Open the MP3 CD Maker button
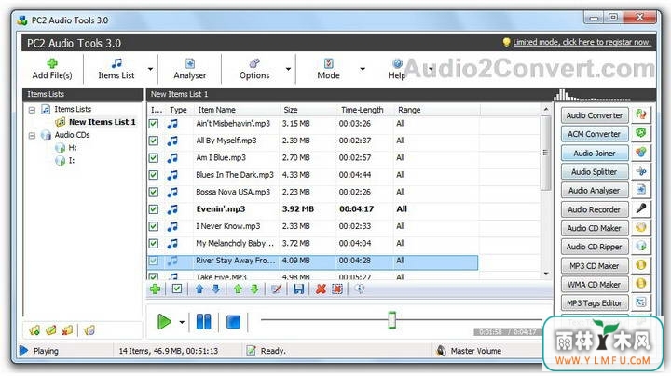This screenshot has width=671, height=376. pyautogui.click(x=595, y=266)
